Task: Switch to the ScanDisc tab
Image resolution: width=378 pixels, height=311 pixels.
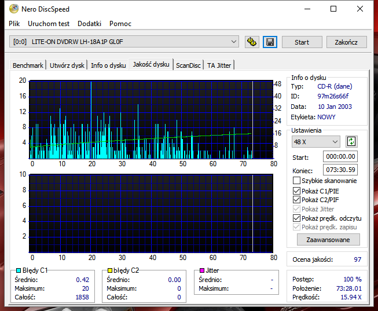Action: tap(188, 65)
